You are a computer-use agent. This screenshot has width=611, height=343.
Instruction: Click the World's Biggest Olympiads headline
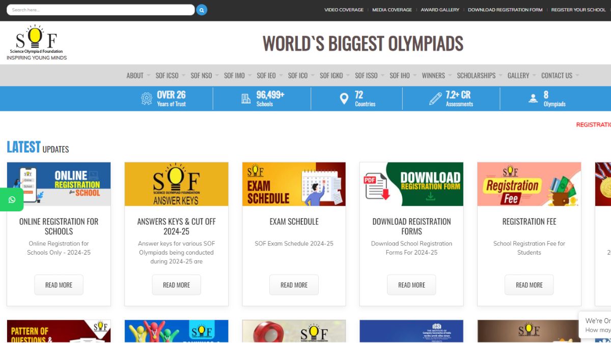coord(363,44)
